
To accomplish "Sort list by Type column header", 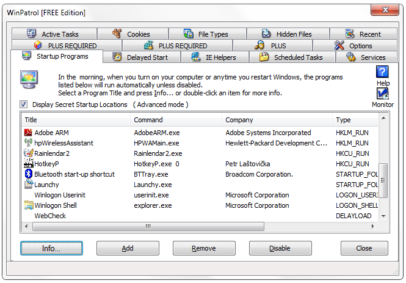I will (355, 120).
